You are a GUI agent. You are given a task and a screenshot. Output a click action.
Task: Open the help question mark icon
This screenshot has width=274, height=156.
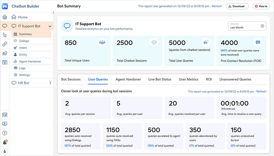[5, 133]
